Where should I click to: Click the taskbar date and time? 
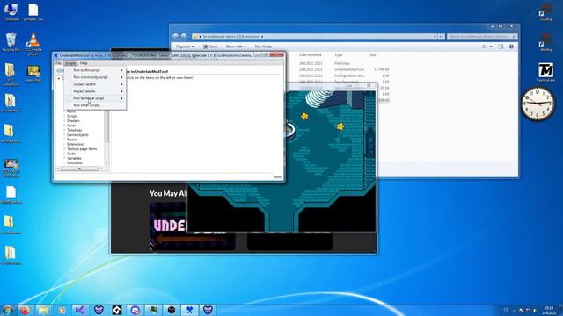[x=549, y=310]
